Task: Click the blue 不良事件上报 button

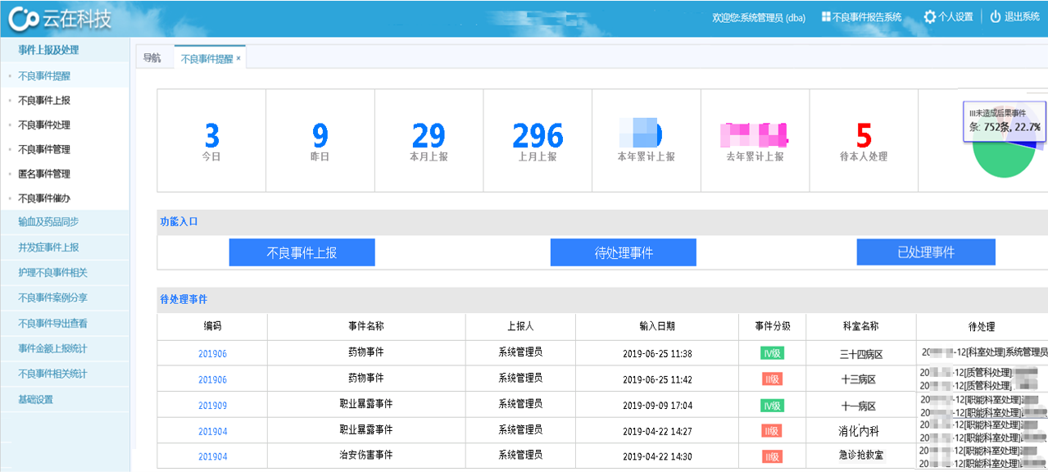Action: [x=302, y=253]
